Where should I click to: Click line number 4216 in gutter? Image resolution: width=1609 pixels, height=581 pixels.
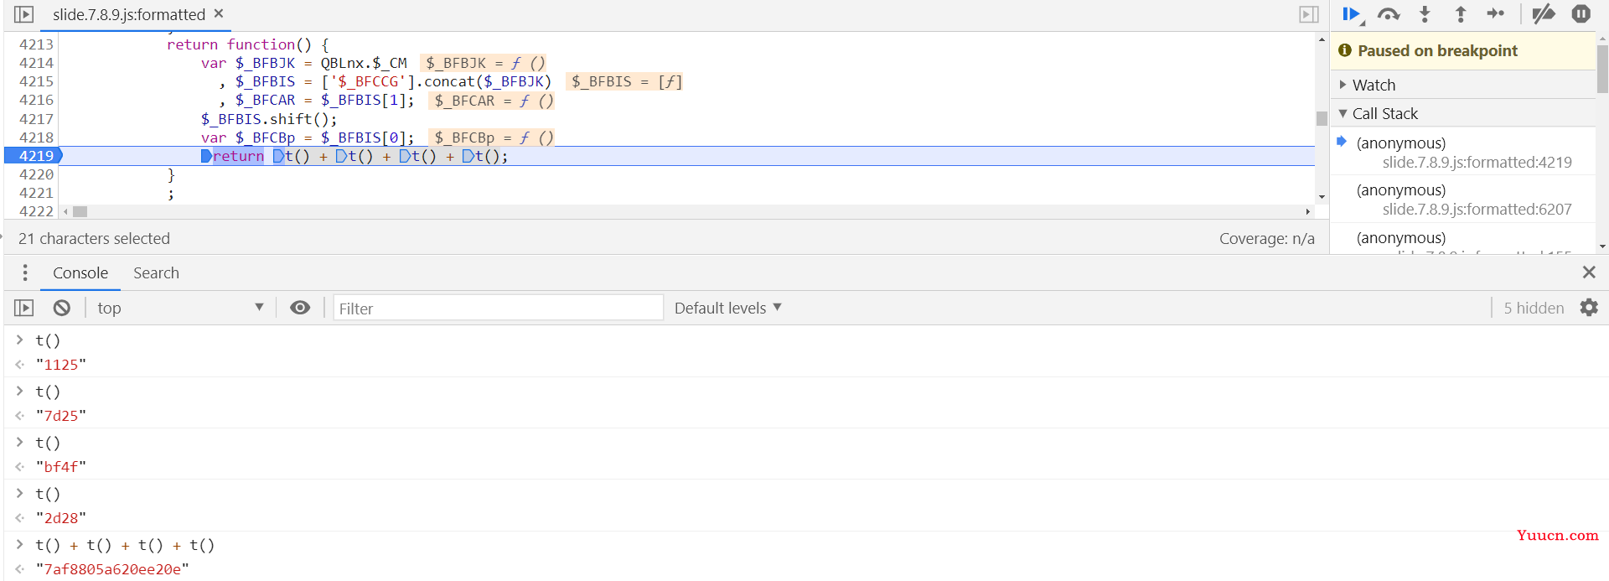[36, 100]
